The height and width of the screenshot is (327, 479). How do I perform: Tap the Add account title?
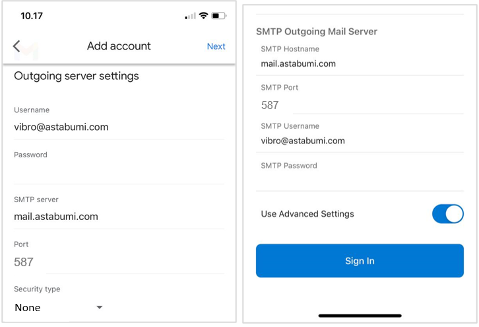tap(119, 46)
